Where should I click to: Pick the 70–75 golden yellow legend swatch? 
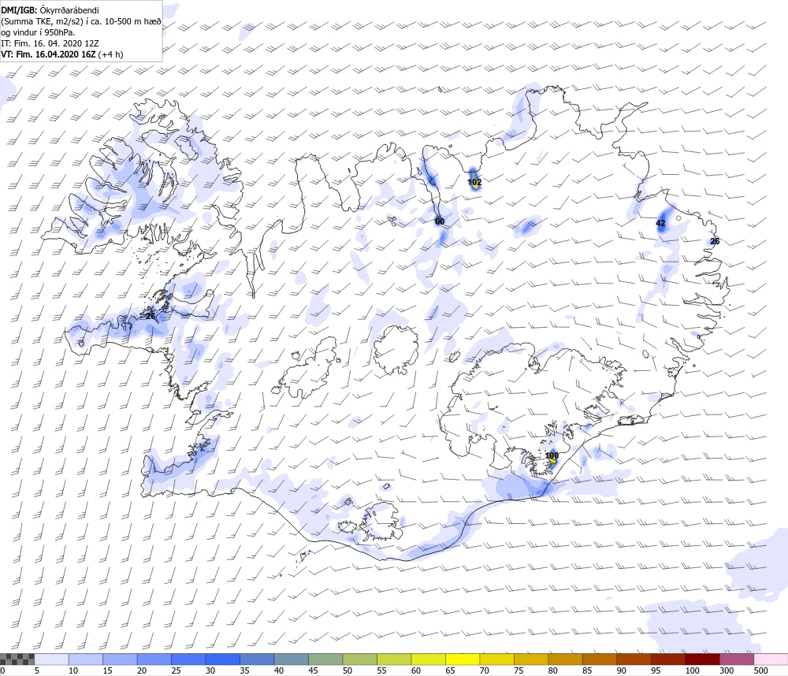pyautogui.click(x=496, y=659)
